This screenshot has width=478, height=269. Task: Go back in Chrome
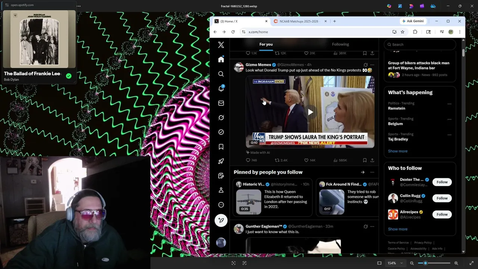tap(215, 32)
